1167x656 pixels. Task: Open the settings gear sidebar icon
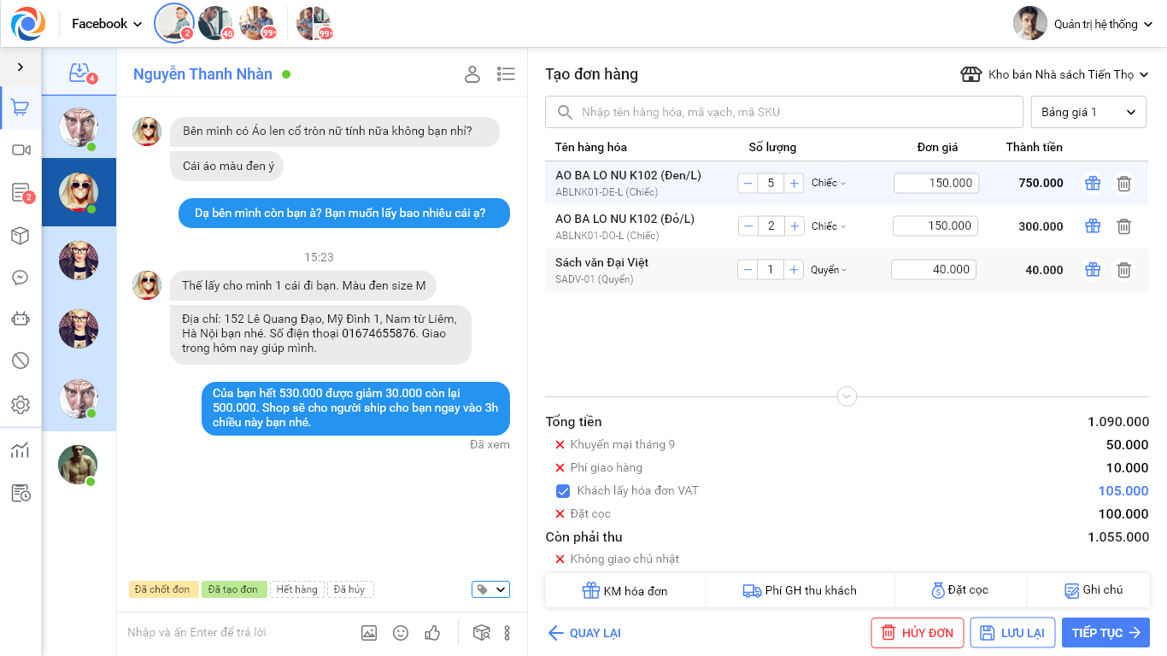(x=21, y=405)
